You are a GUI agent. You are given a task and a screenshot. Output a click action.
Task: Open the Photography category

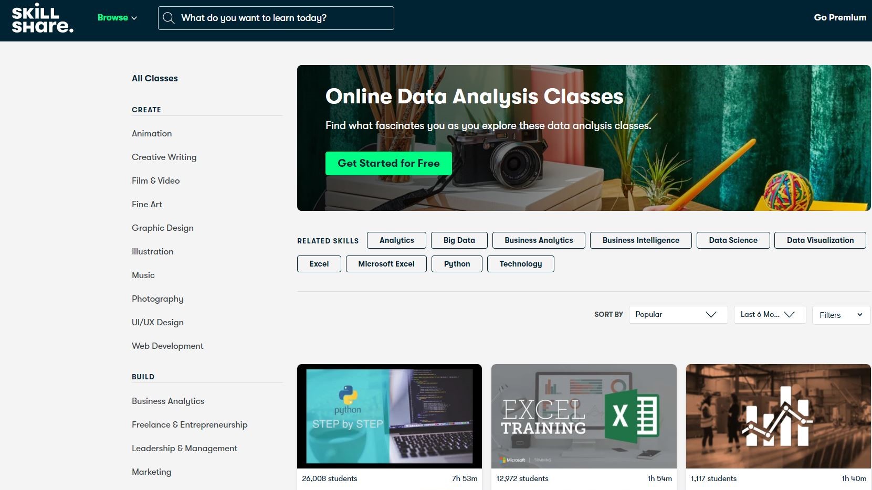click(x=157, y=299)
